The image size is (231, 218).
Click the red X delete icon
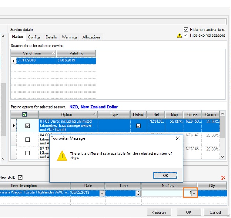(x=223, y=178)
